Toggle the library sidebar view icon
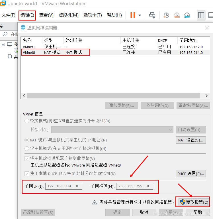 click(201, 15)
